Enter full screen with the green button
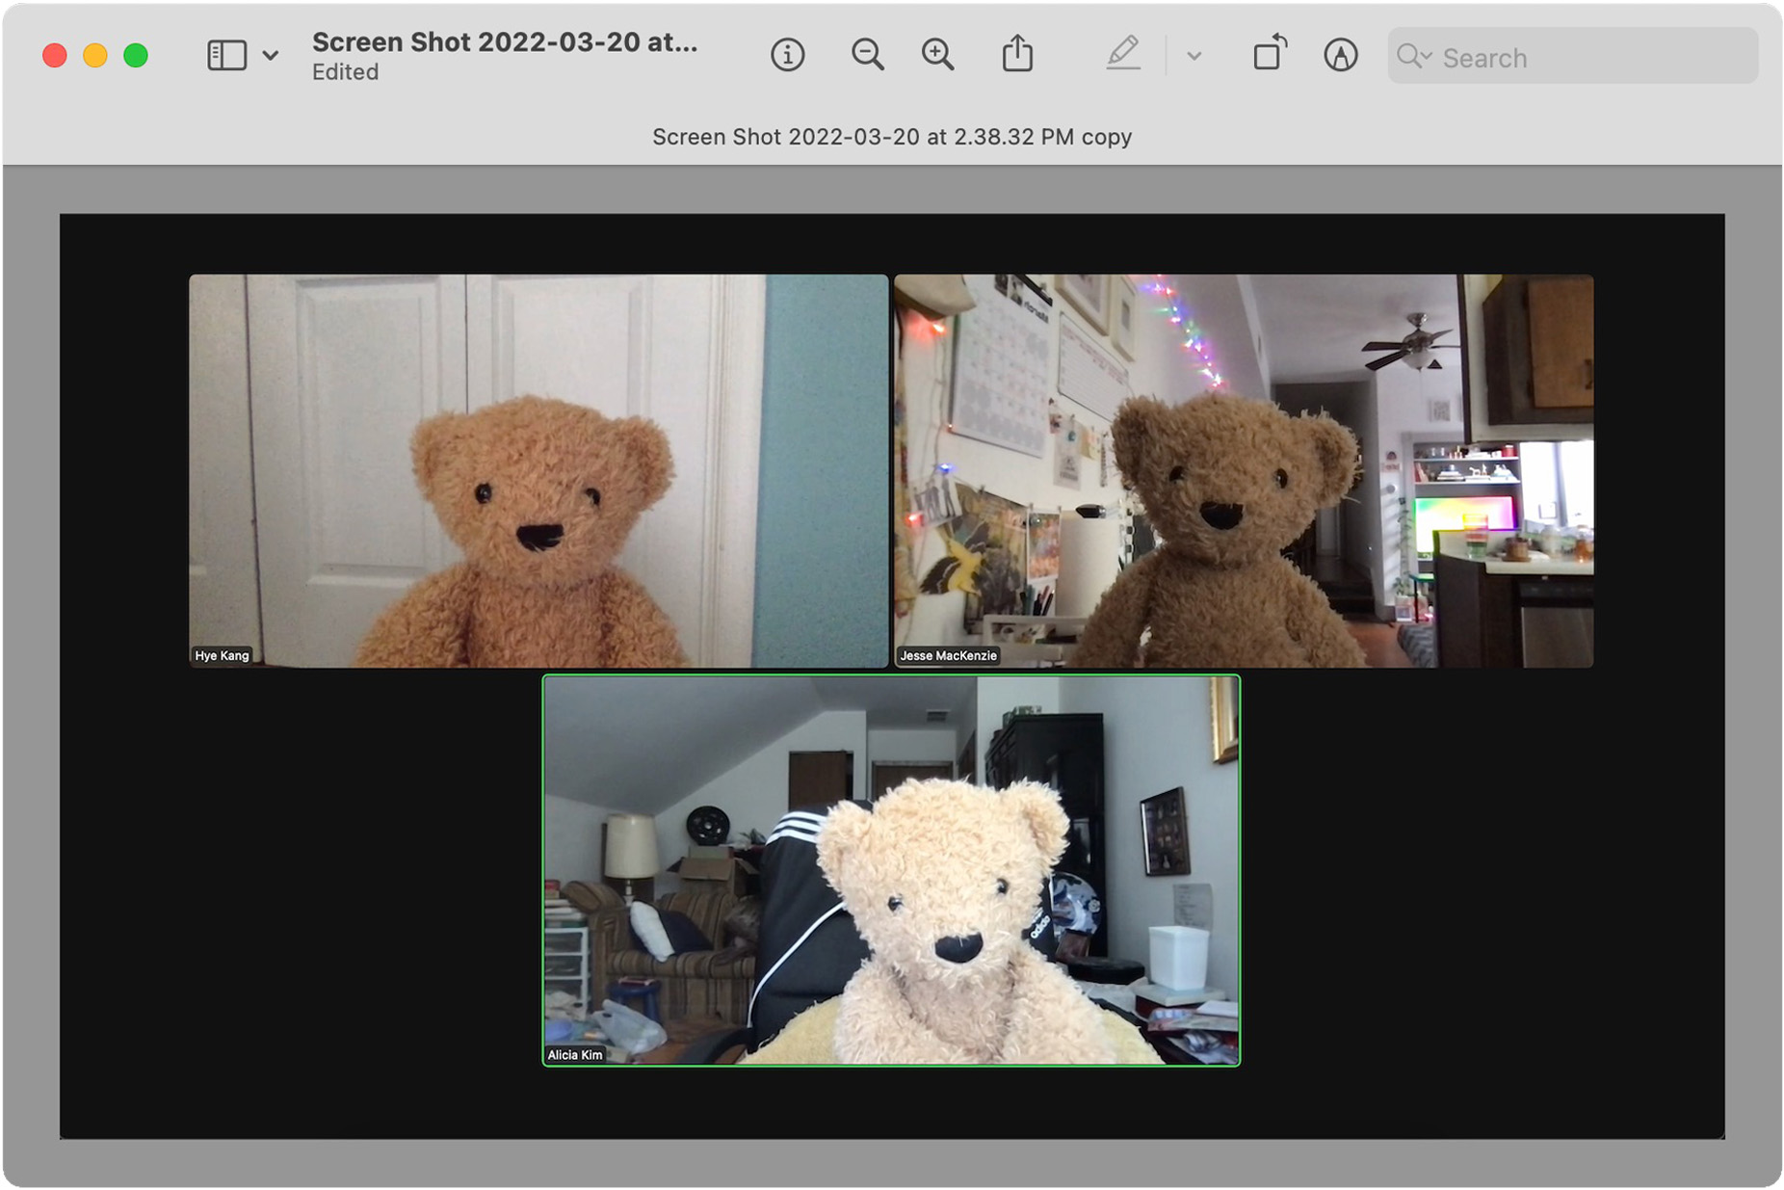 pos(136,56)
